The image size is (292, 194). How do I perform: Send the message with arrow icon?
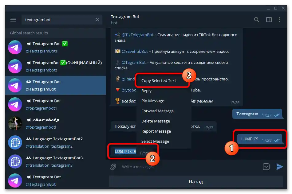point(279,167)
